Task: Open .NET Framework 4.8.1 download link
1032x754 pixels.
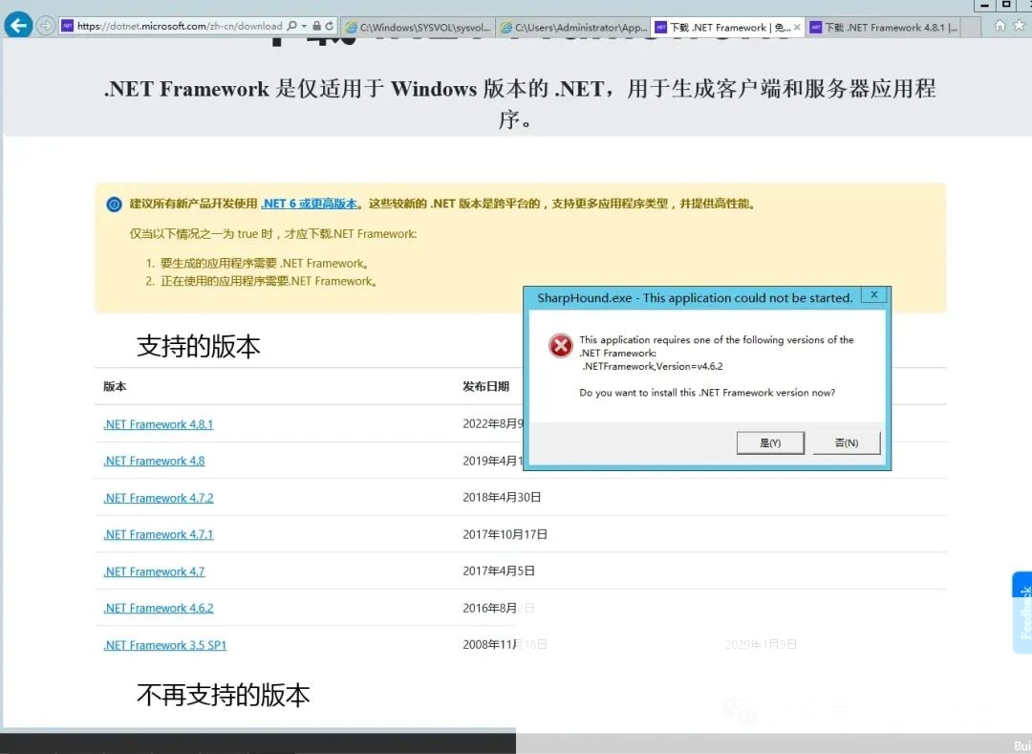Action: 158,424
